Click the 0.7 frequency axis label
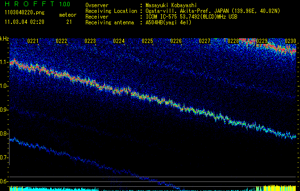Screen dimensions: 300x191 [x=4, y=158]
